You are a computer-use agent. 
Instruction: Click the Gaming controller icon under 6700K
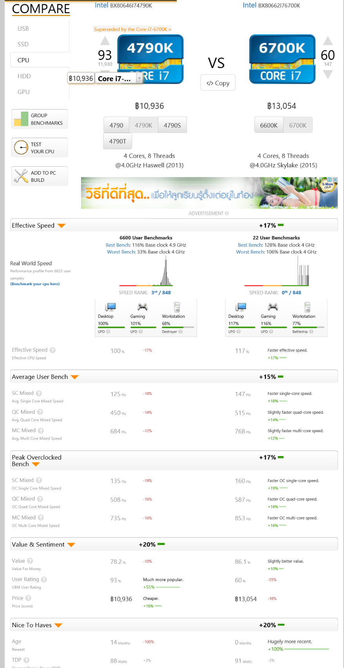(273, 307)
